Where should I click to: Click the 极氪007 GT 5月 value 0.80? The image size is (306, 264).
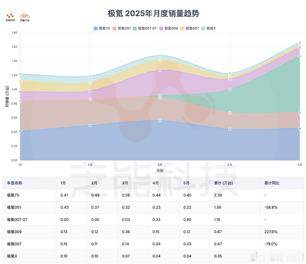coord(187,219)
